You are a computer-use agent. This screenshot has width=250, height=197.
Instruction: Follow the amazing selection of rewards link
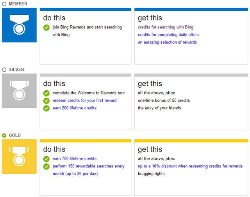coord(168,42)
